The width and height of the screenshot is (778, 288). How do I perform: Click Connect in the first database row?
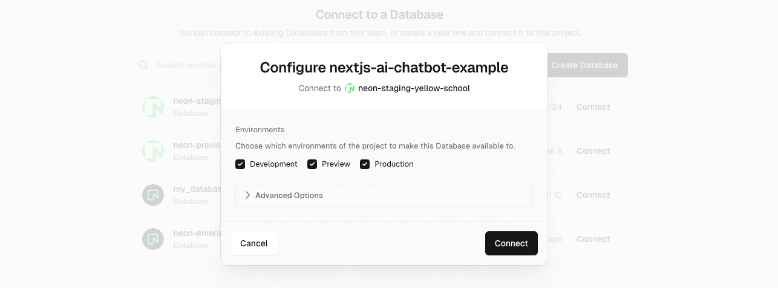pyautogui.click(x=593, y=107)
